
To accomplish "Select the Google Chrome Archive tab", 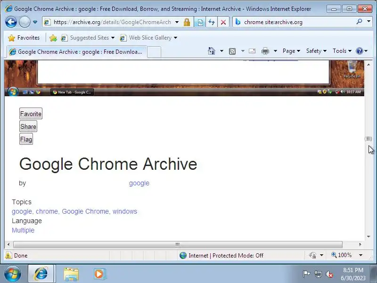I will (77, 52).
